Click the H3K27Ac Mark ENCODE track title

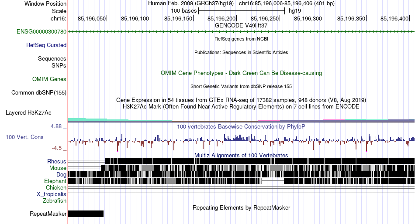click(241, 107)
